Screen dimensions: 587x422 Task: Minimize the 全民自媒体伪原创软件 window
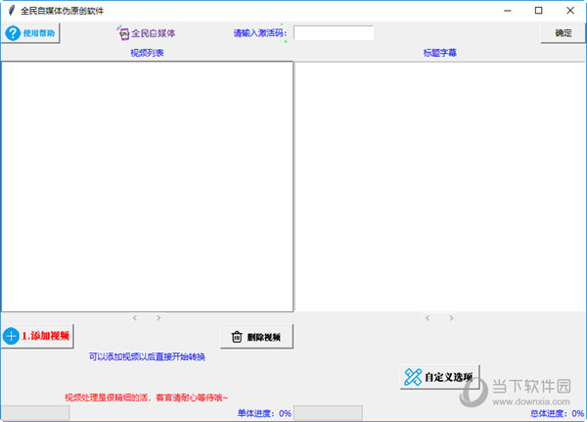[x=507, y=11]
